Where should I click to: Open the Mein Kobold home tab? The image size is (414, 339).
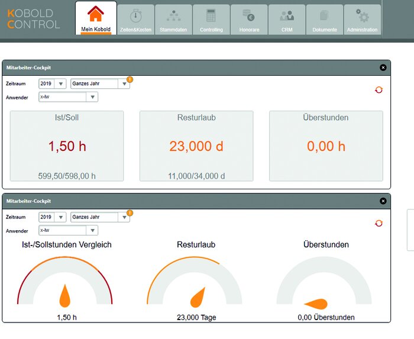96,18
